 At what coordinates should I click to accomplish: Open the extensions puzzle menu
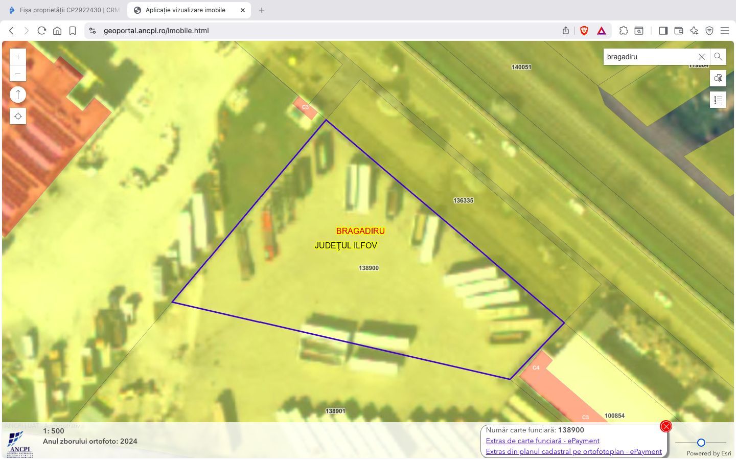click(x=624, y=31)
